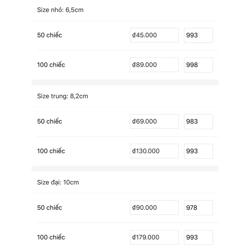Select the stock field showing 983
250x250 pixels.
coord(198,121)
